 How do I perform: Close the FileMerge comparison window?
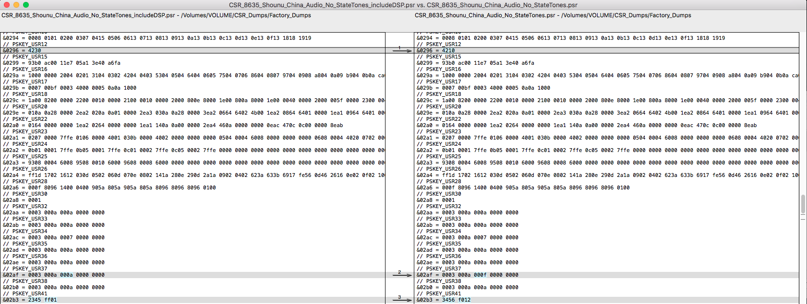6,5
